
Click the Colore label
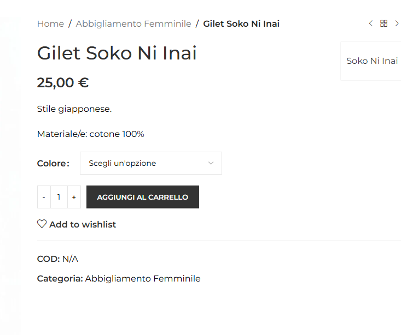[53, 163]
